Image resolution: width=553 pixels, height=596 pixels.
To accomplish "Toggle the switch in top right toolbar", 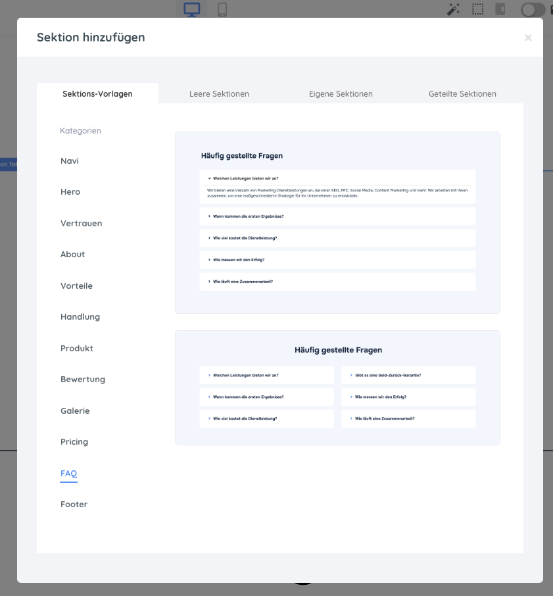I will 533,9.
